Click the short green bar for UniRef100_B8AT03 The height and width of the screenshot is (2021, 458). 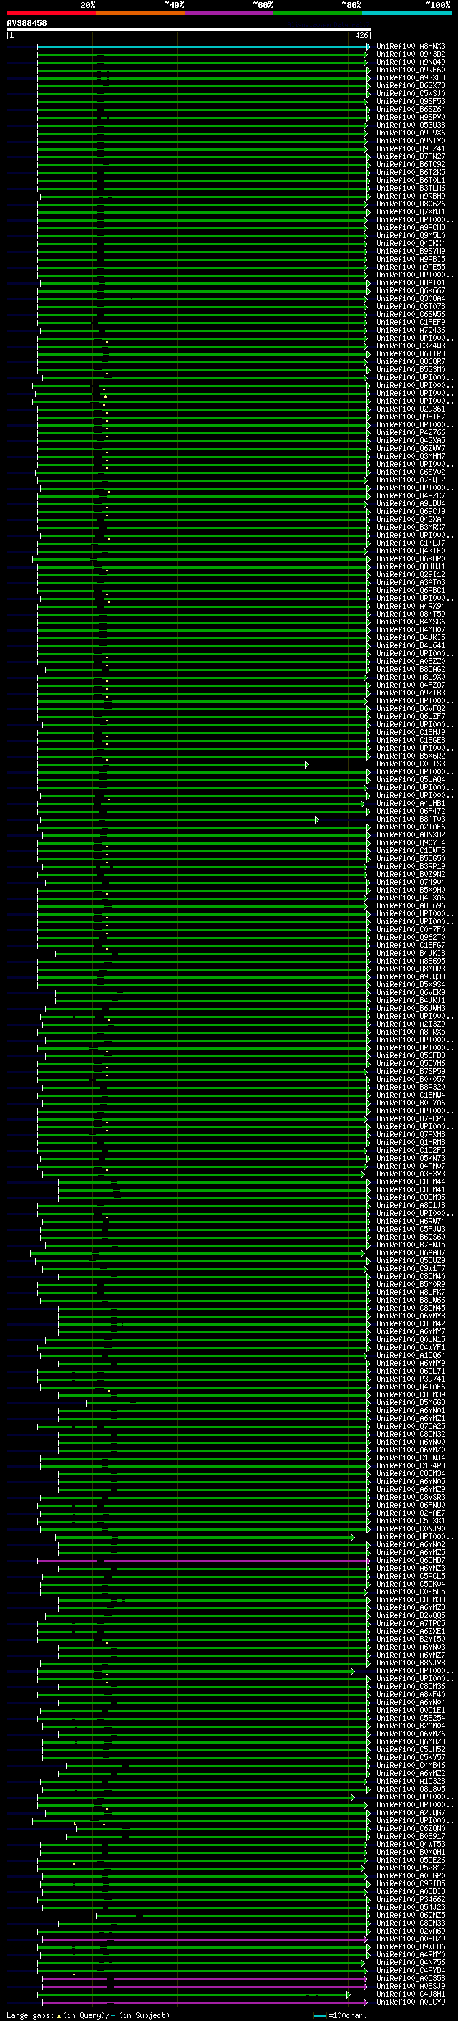[180, 819]
